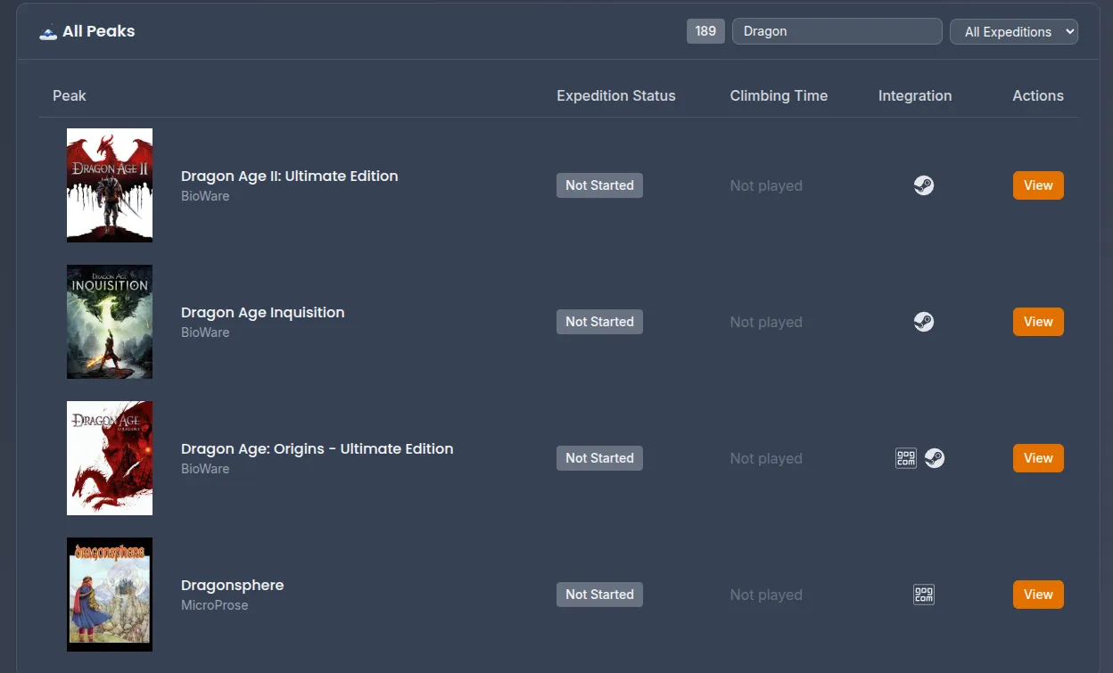This screenshot has height=673, width=1113.
Task: Click Not Started badge for Dragonsphere
Action: point(599,595)
